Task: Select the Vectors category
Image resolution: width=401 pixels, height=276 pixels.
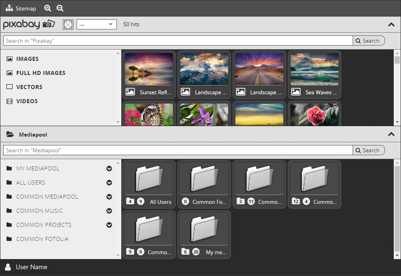Action: [29, 87]
